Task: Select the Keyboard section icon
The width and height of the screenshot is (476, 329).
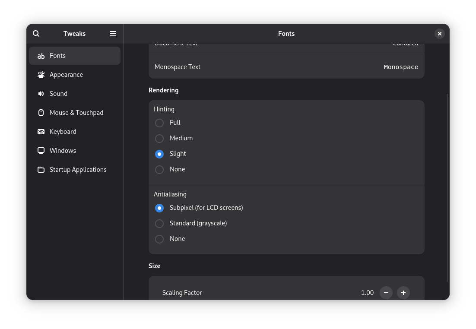Action: pos(41,132)
